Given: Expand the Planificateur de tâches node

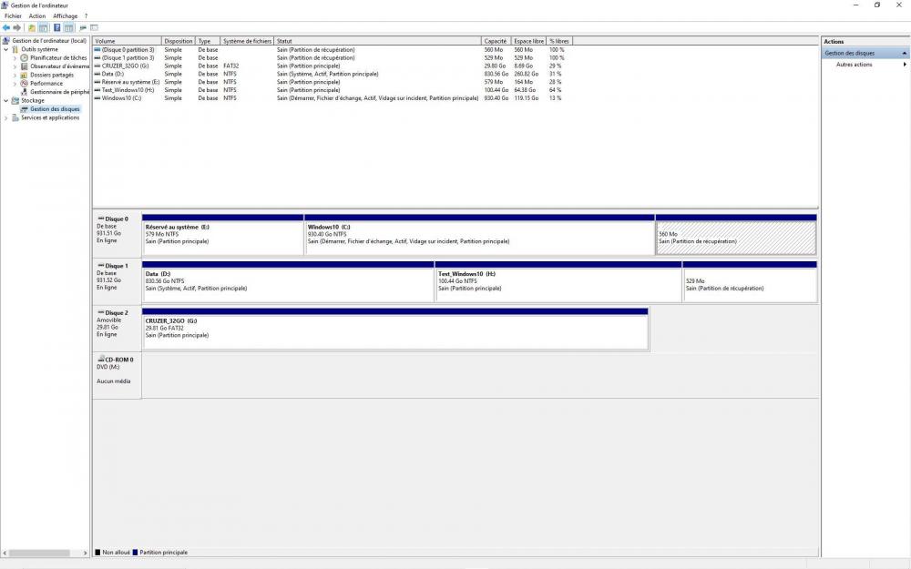Looking at the screenshot, I should (x=15, y=58).
